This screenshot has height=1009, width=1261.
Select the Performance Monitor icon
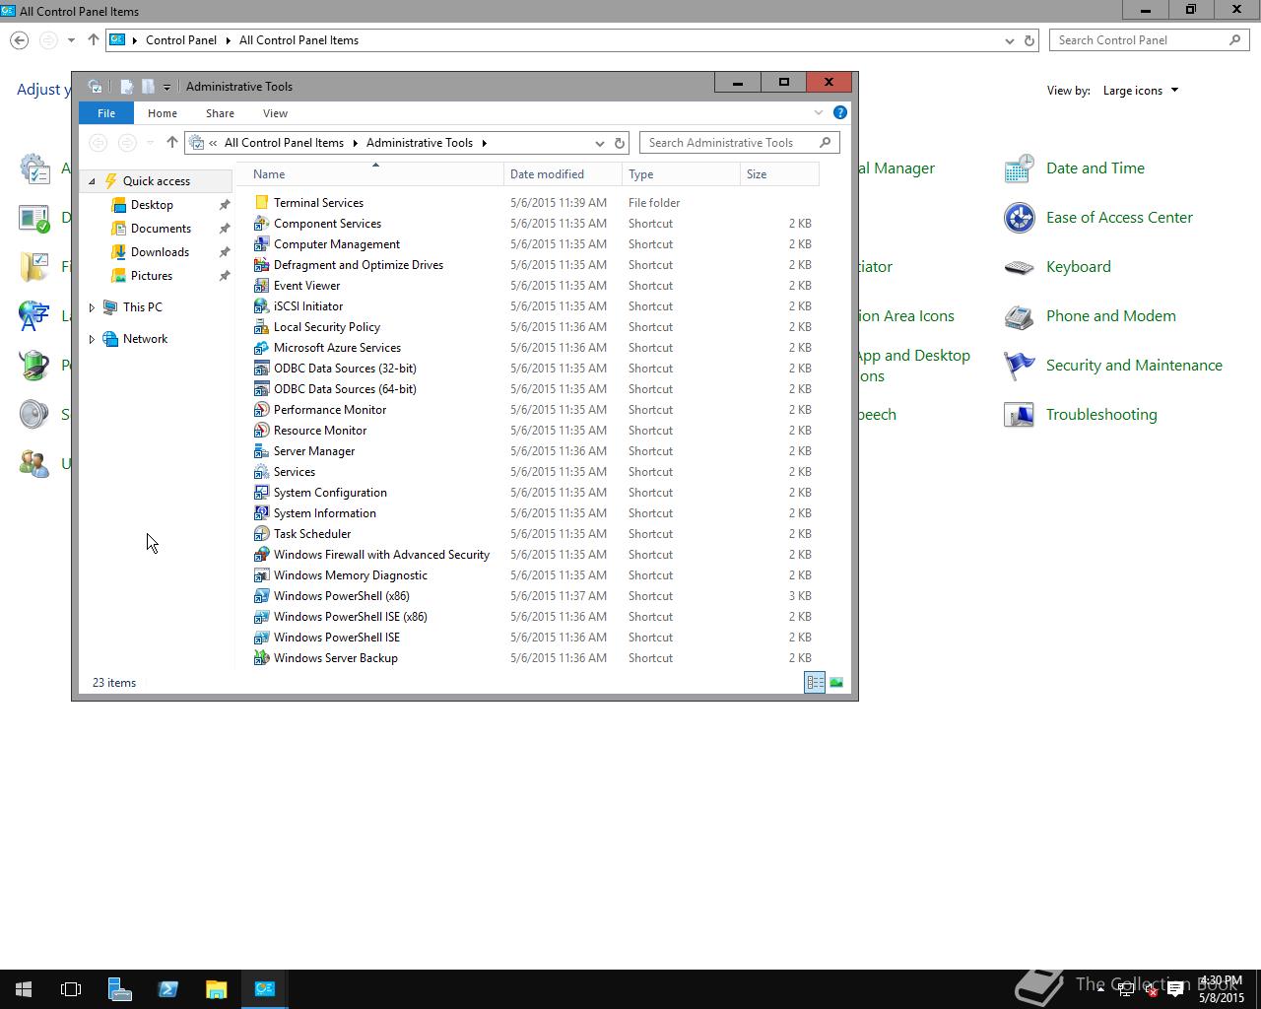tap(261, 410)
